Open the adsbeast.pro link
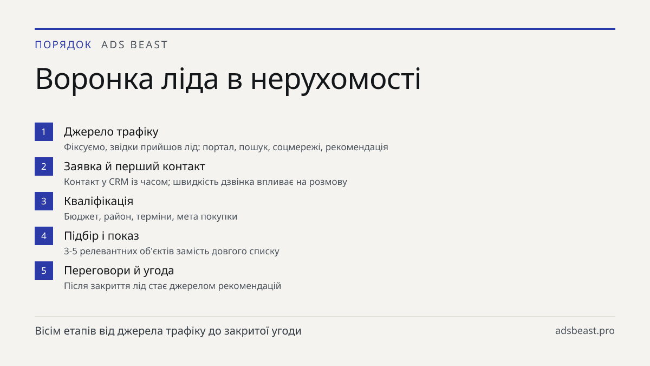The width and height of the screenshot is (650, 366). point(585,331)
